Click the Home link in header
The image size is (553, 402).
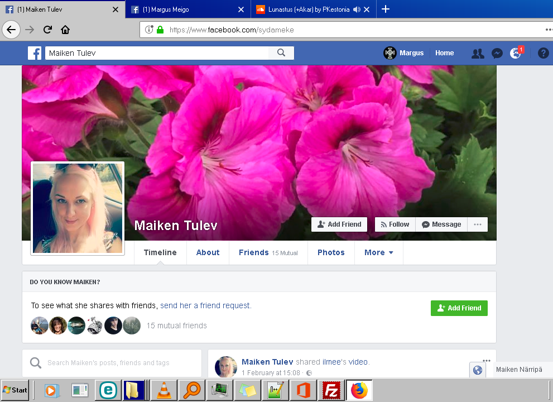click(444, 53)
